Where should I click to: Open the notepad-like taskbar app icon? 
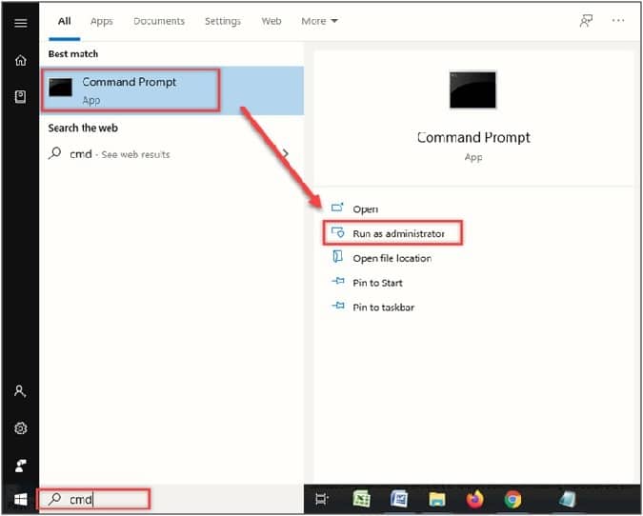(568, 499)
